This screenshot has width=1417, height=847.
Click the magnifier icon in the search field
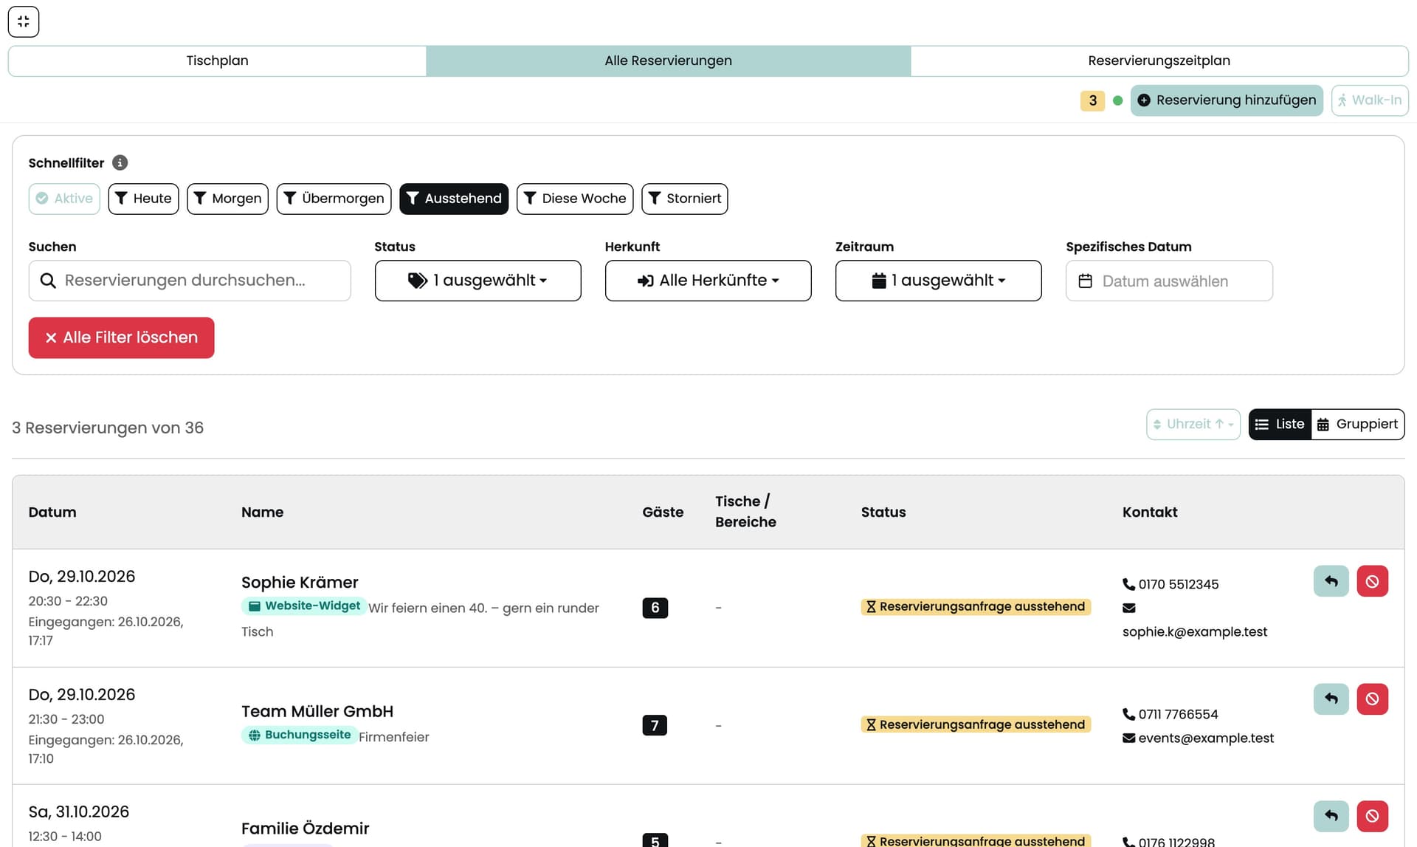48,281
